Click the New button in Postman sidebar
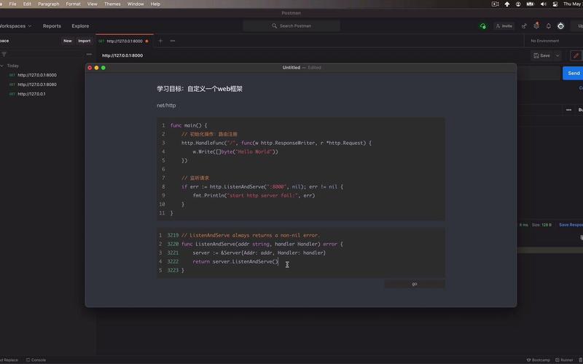 [x=67, y=41]
